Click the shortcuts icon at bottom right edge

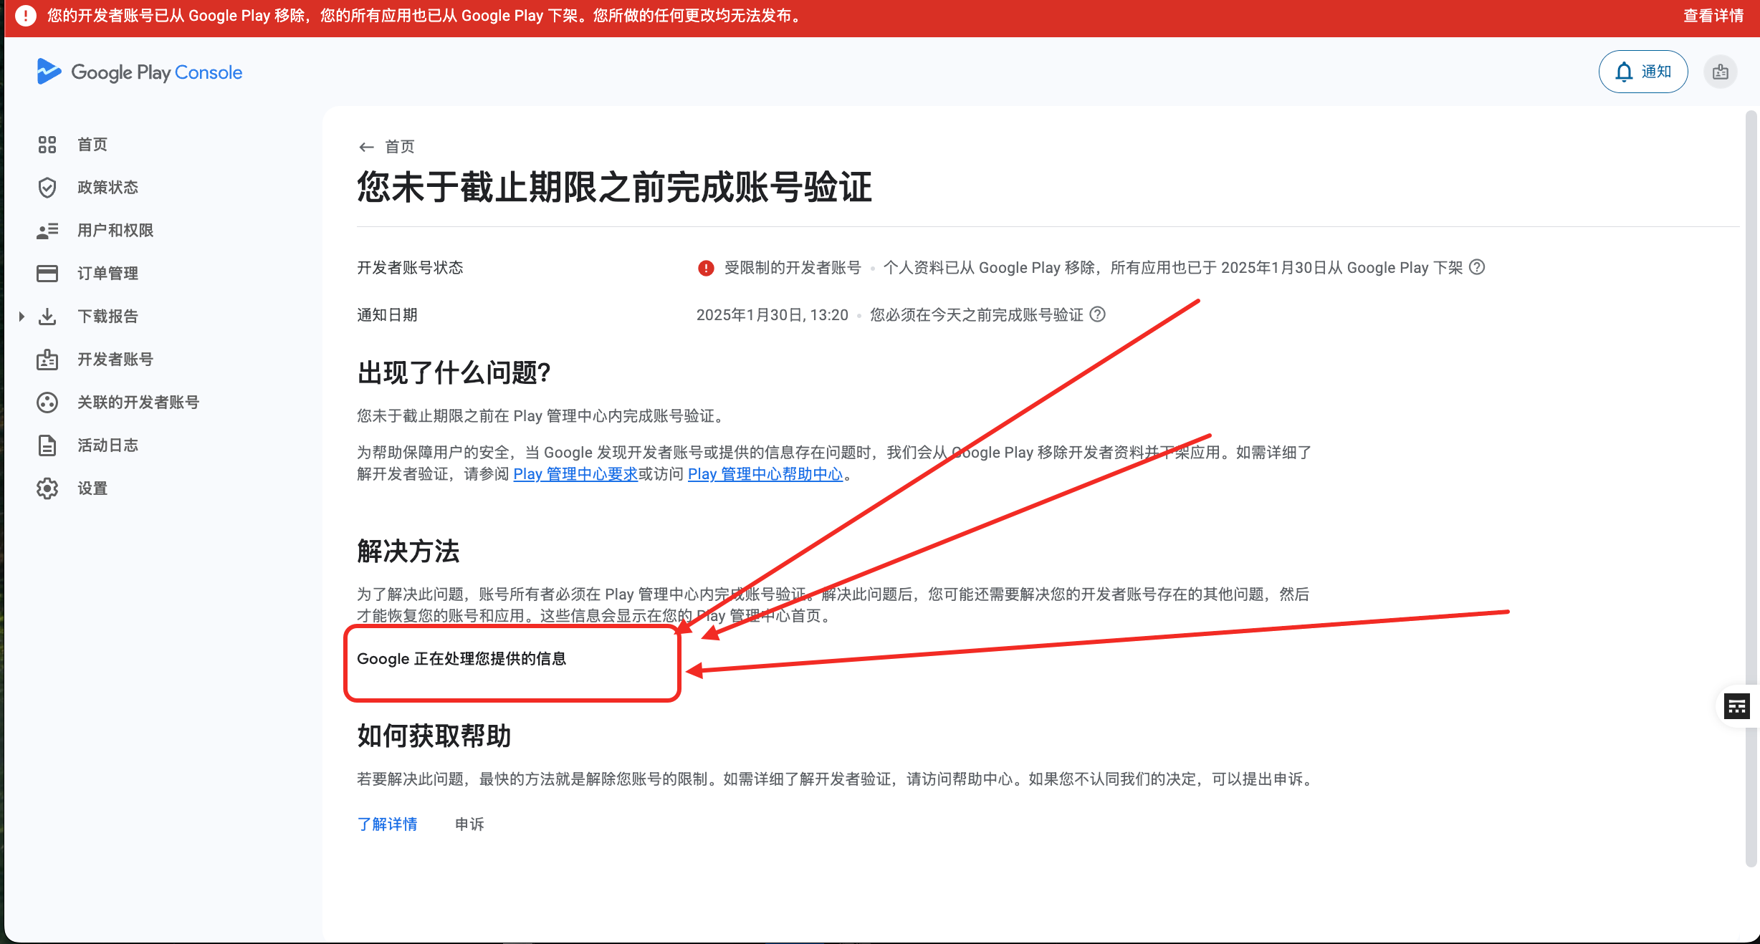[x=1736, y=706]
